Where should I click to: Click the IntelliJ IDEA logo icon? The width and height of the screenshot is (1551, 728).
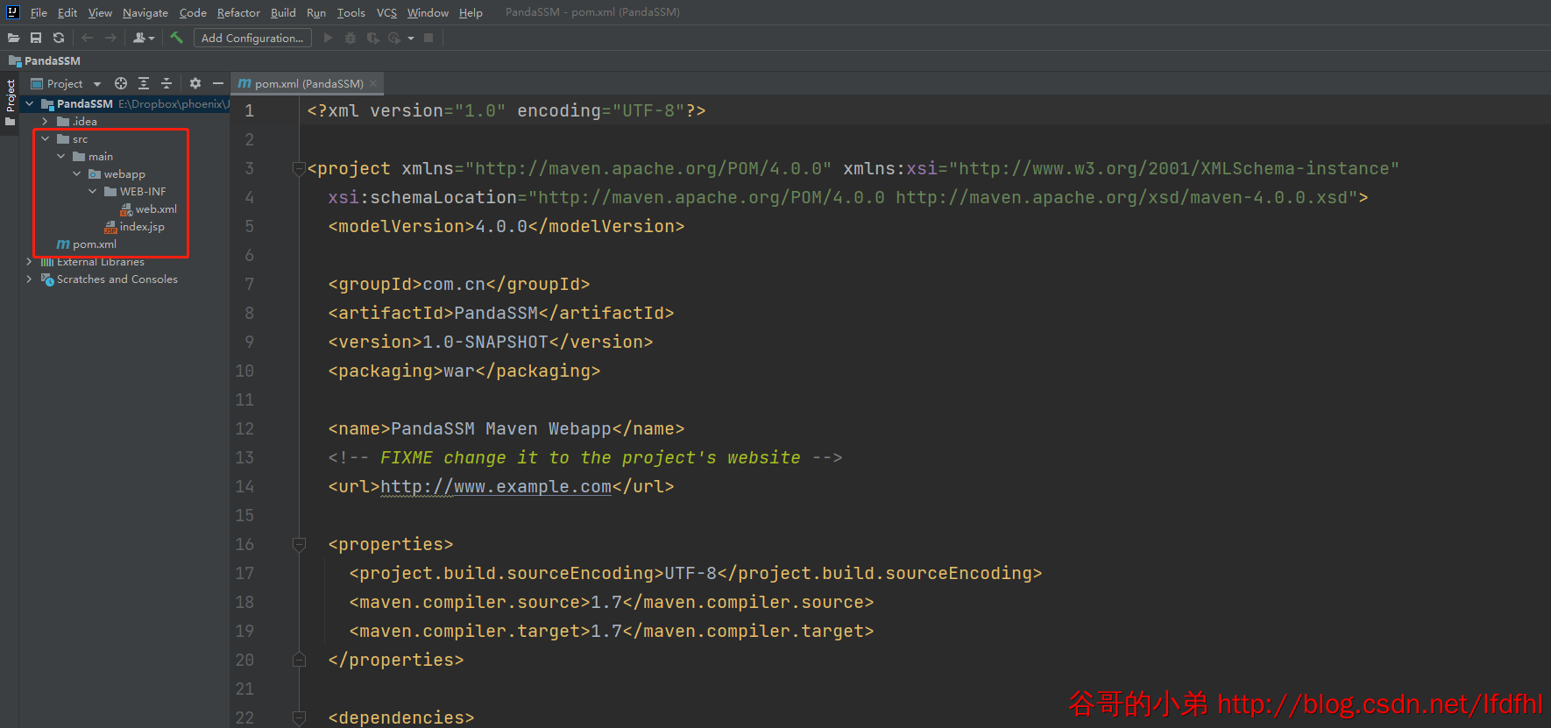(12, 12)
